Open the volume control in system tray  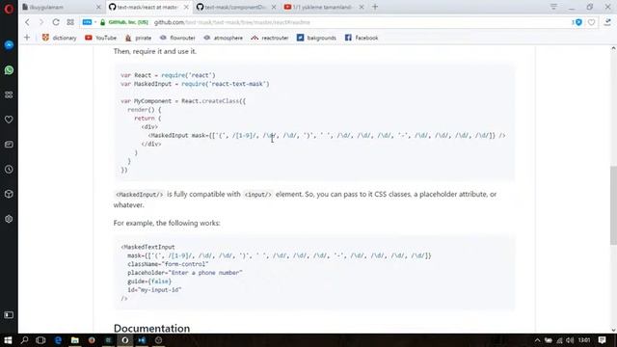click(570, 340)
